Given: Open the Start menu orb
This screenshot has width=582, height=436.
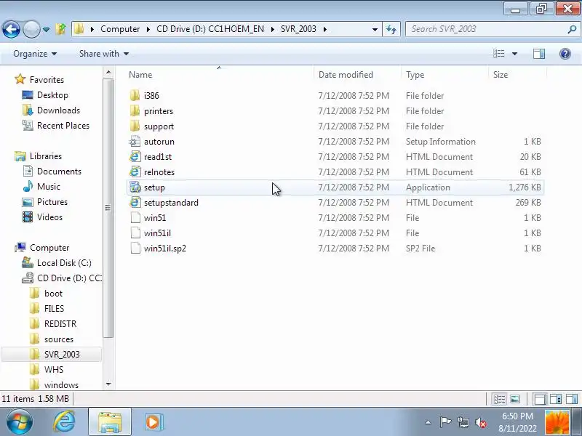Looking at the screenshot, I should click(x=20, y=422).
